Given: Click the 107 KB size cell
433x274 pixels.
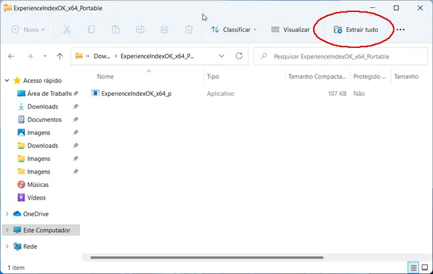Looking at the screenshot, I should (337, 94).
